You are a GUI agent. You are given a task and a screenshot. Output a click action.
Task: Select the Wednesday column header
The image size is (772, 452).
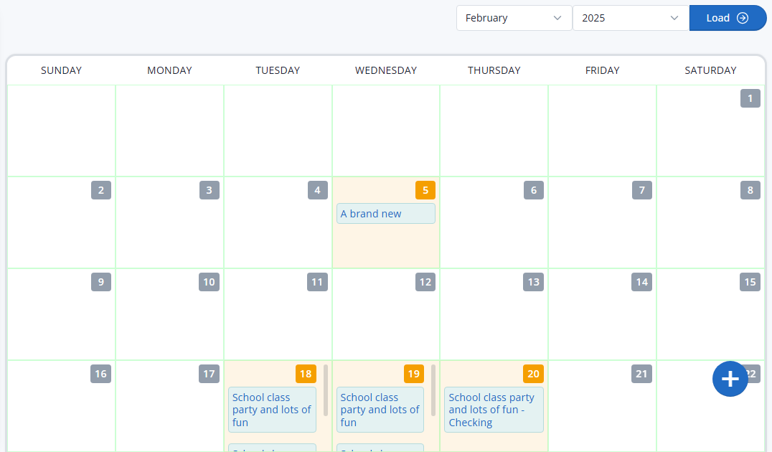coord(385,70)
